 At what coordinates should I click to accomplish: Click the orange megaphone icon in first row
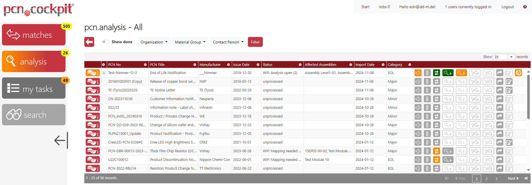click(x=418, y=73)
